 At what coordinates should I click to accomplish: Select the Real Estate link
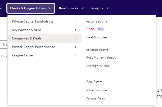(x=94, y=82)
